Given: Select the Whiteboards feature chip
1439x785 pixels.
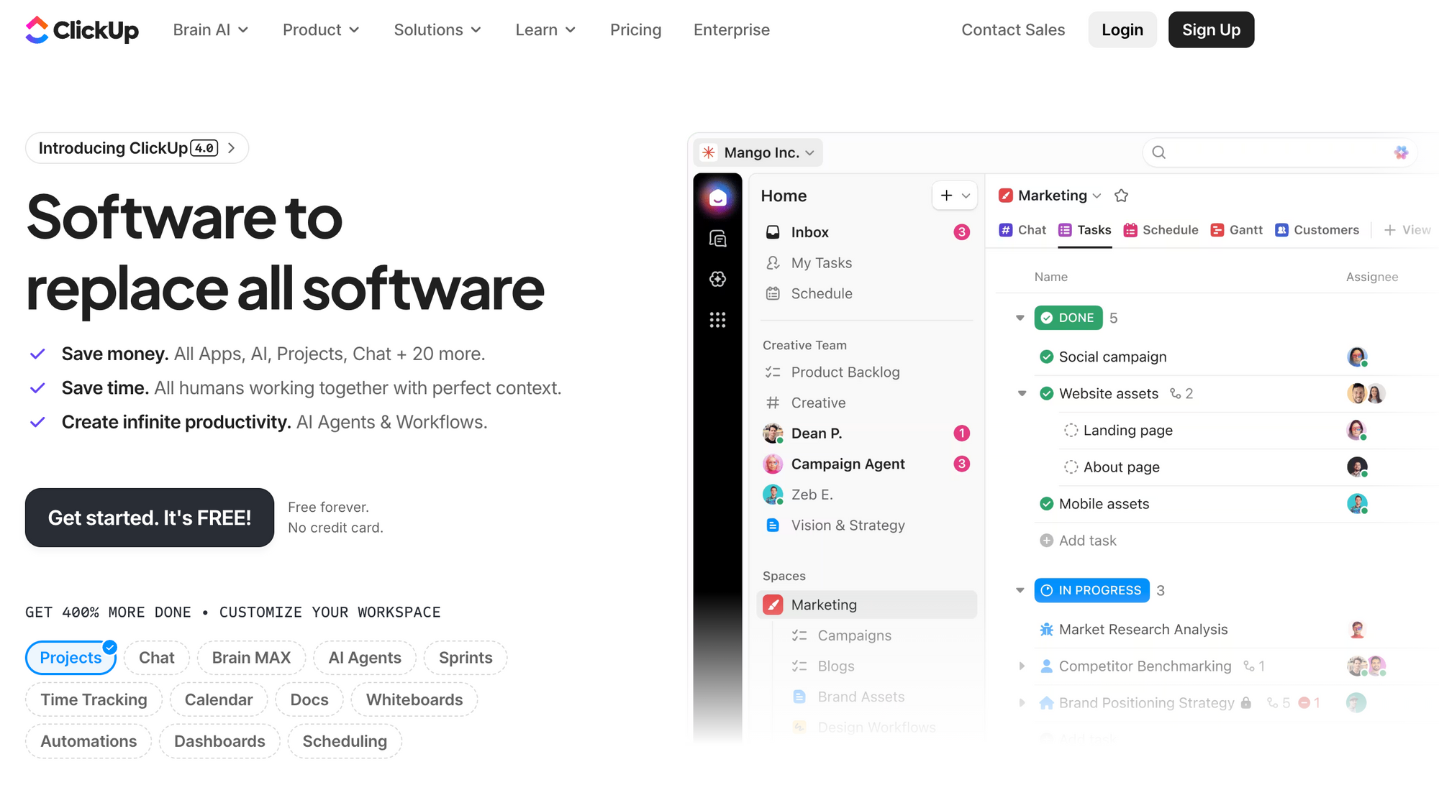Looking at the screenshot, I should tap(414, 699).
